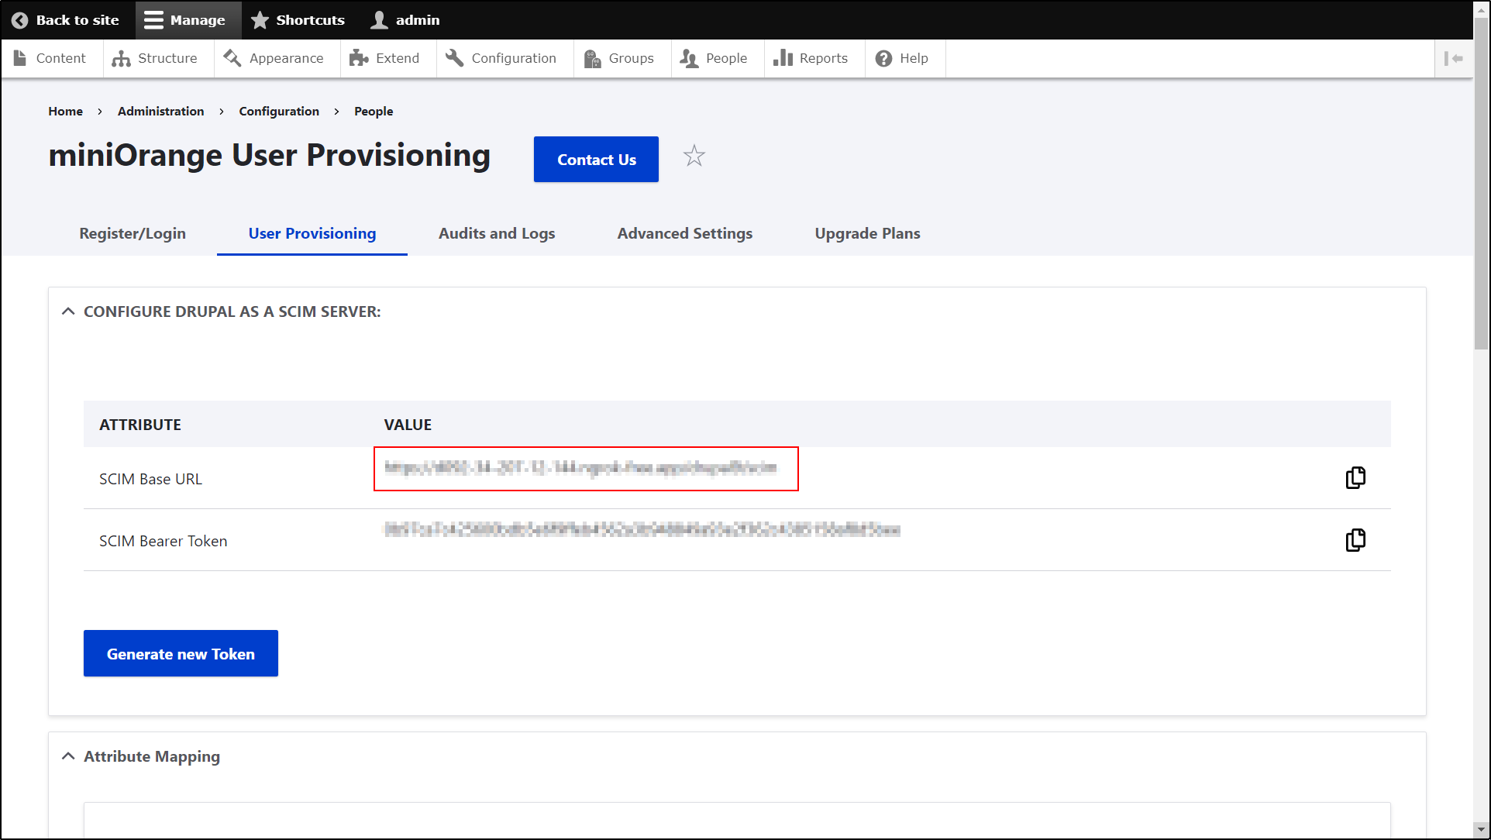1491x840 pixels.
Task: Click the blurred SCIM Bearer Token value
Action: tap(642, 529)
